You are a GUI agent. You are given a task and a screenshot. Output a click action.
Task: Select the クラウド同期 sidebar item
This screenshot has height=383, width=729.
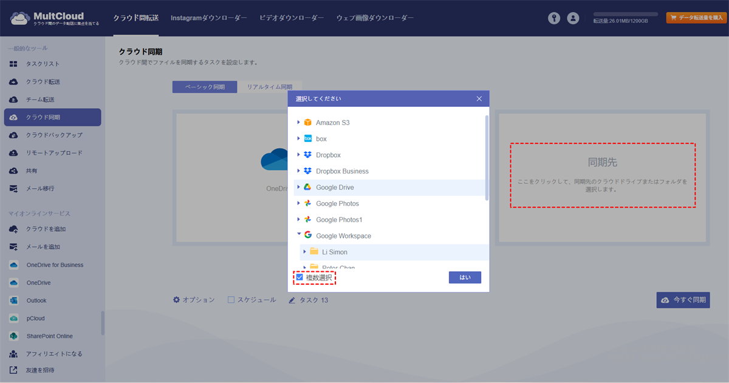[x=52, y=117]
